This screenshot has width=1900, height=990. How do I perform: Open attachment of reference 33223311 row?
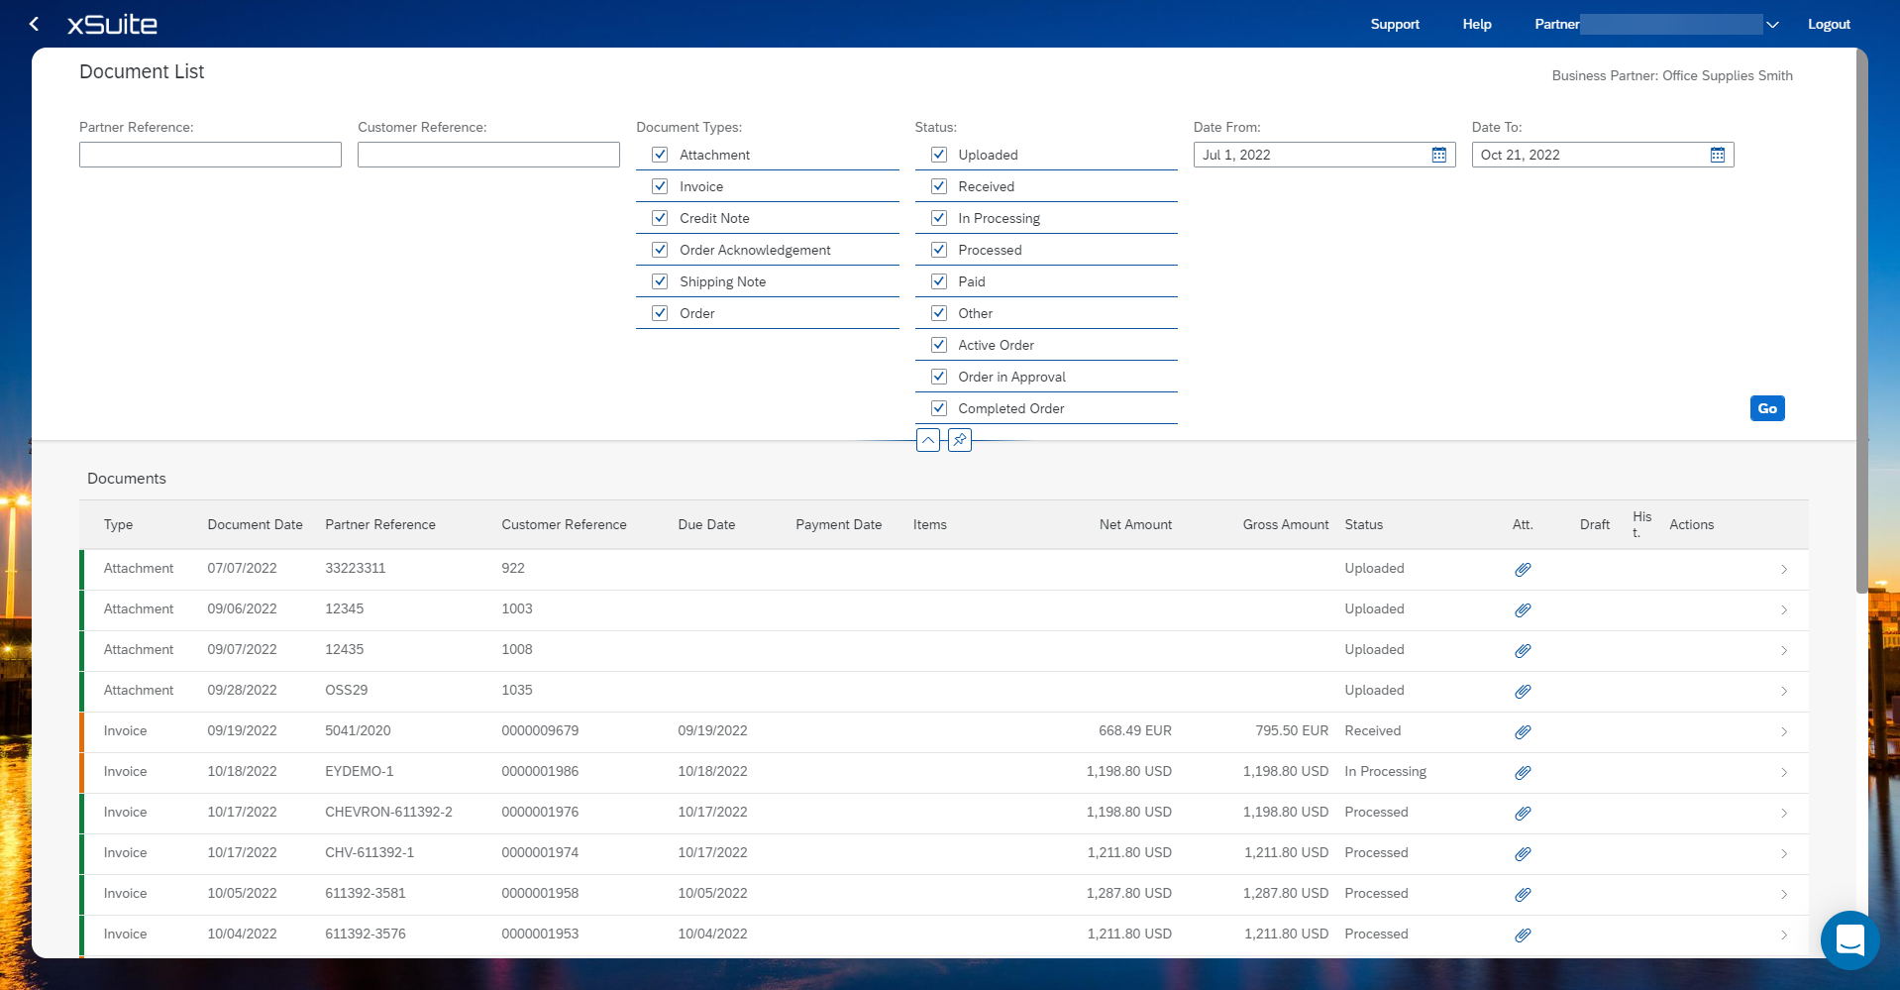point(1523,569)
